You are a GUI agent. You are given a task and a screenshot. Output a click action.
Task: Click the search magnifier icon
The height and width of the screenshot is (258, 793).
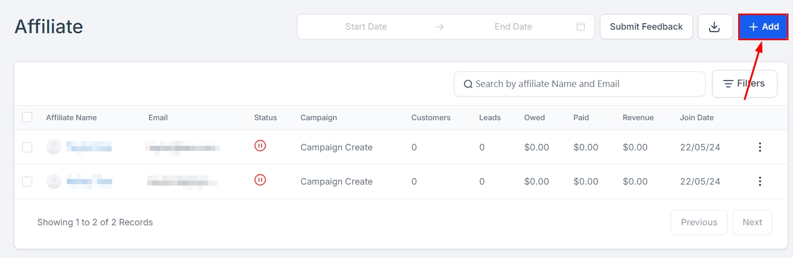[468, 84]
